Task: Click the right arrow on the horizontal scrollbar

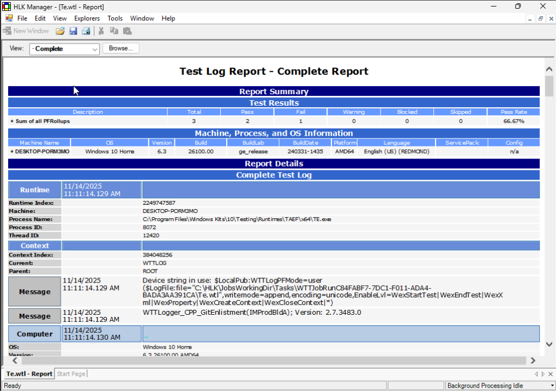Action: [534, 360]
